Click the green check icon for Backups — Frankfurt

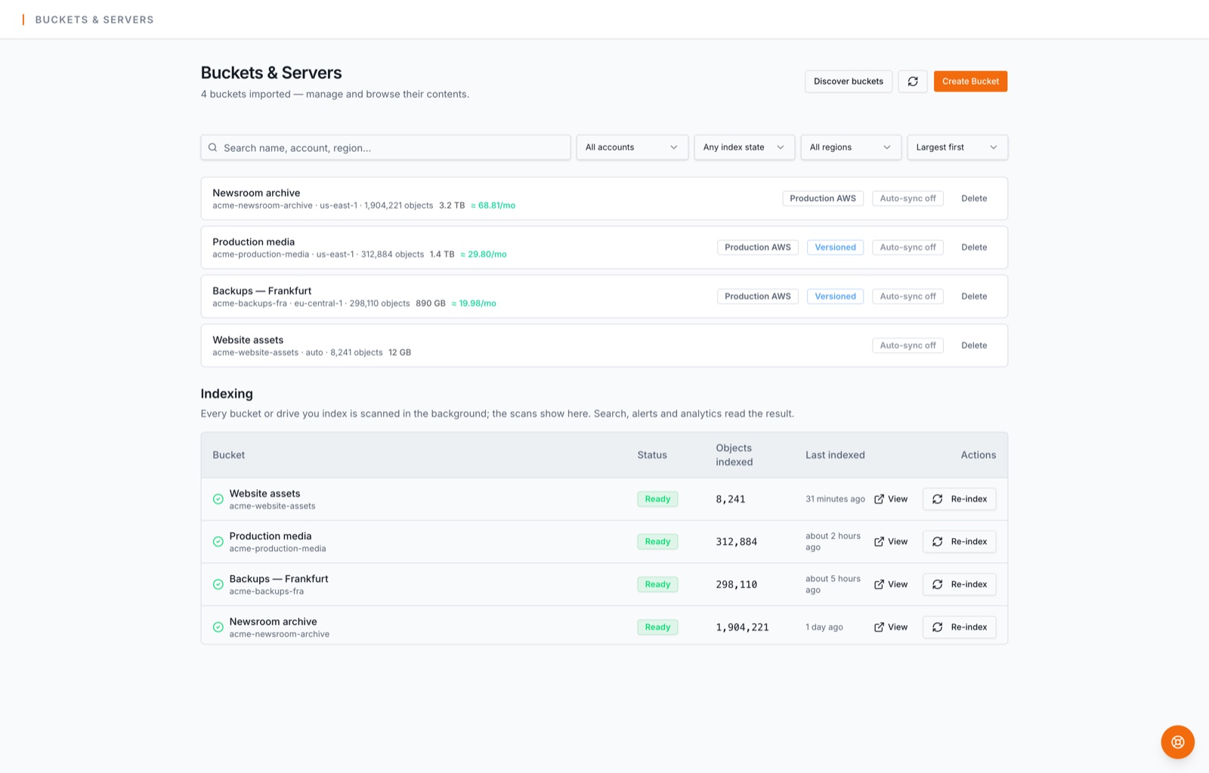pyautogui.click(x=218, y=585)
